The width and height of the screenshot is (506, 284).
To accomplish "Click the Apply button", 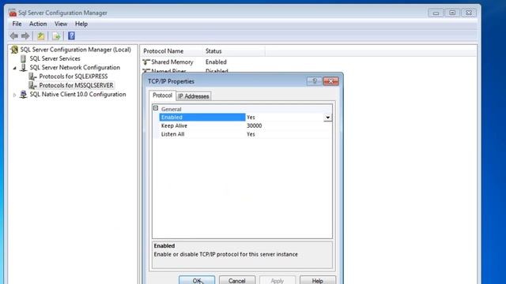I will point(278,281).
